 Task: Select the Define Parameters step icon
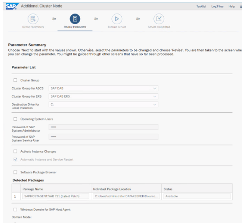point(33,19)
